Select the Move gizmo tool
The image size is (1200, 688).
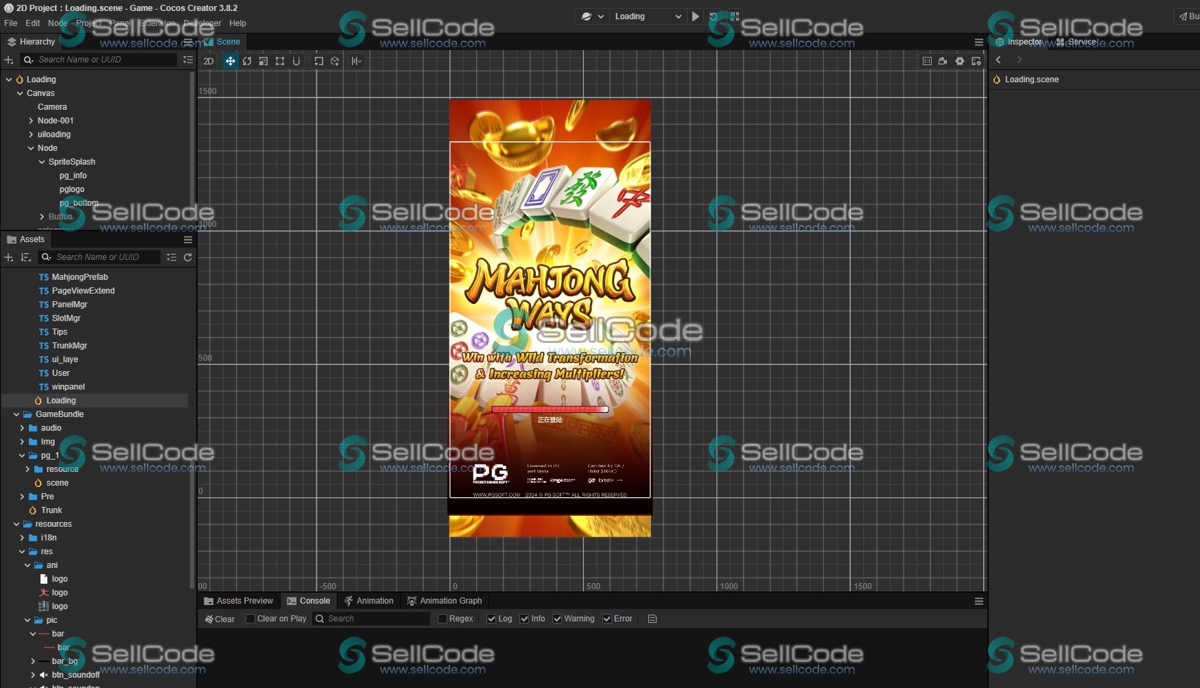(x=230, y=61)
